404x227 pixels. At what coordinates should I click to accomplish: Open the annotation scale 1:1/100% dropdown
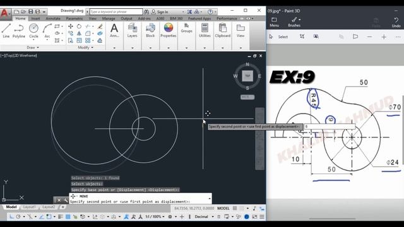click(155, 217)
